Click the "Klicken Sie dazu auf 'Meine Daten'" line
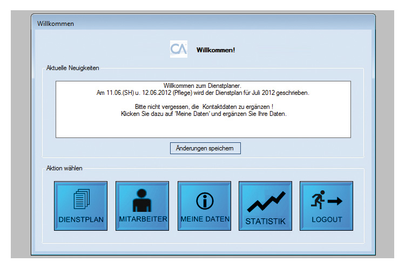 204,114
